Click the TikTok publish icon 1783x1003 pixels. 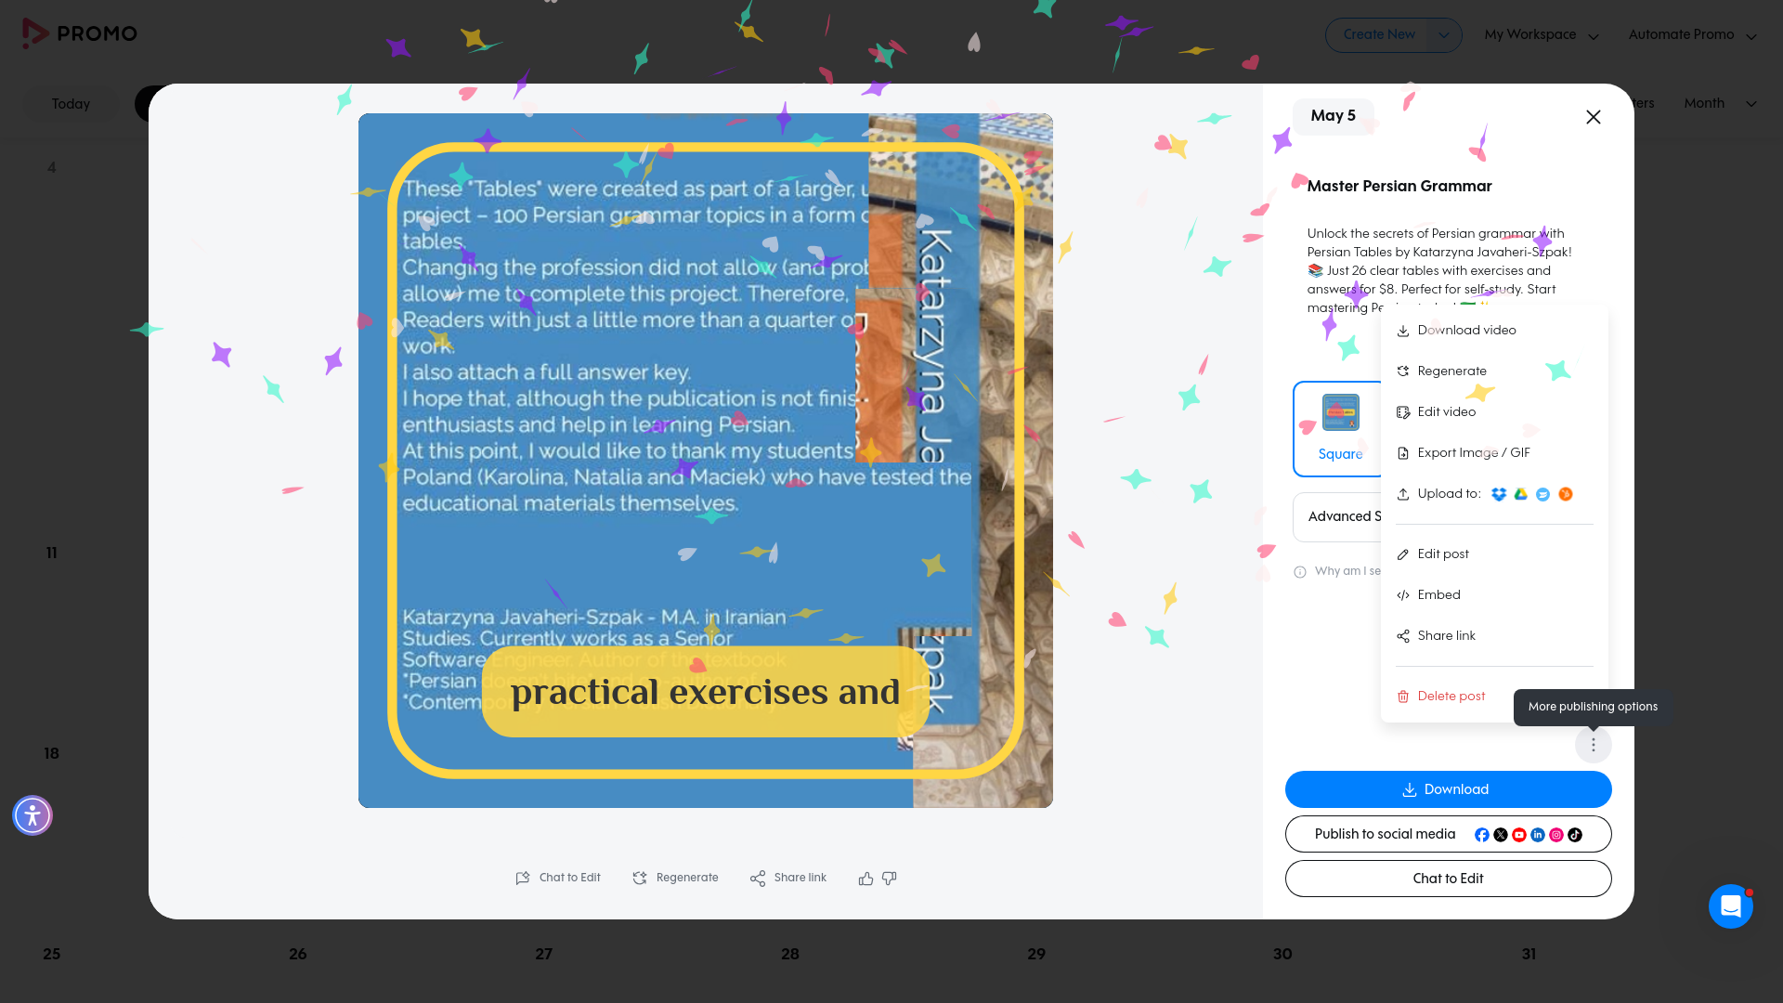click(x=1575, y=835)
